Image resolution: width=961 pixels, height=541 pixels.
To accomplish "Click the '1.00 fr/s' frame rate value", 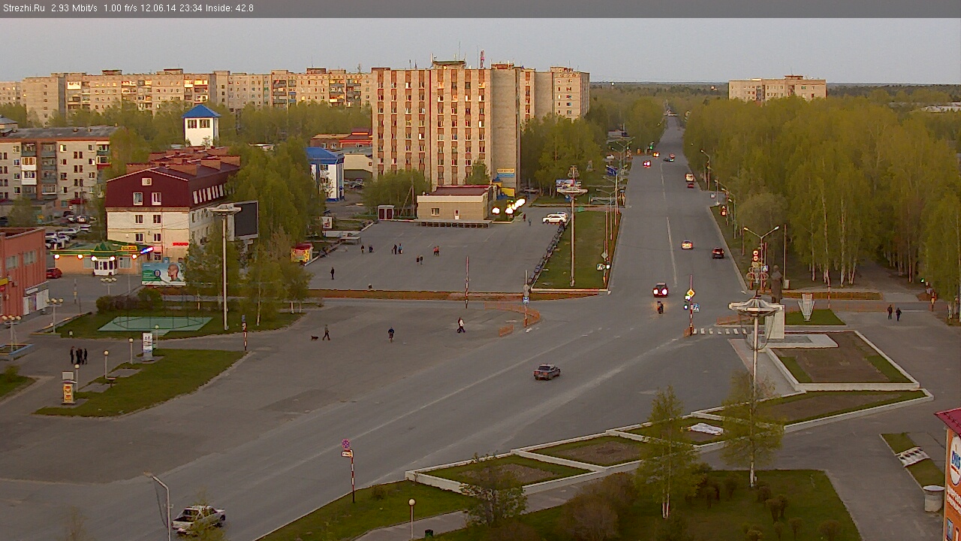I will click(121, 8).
